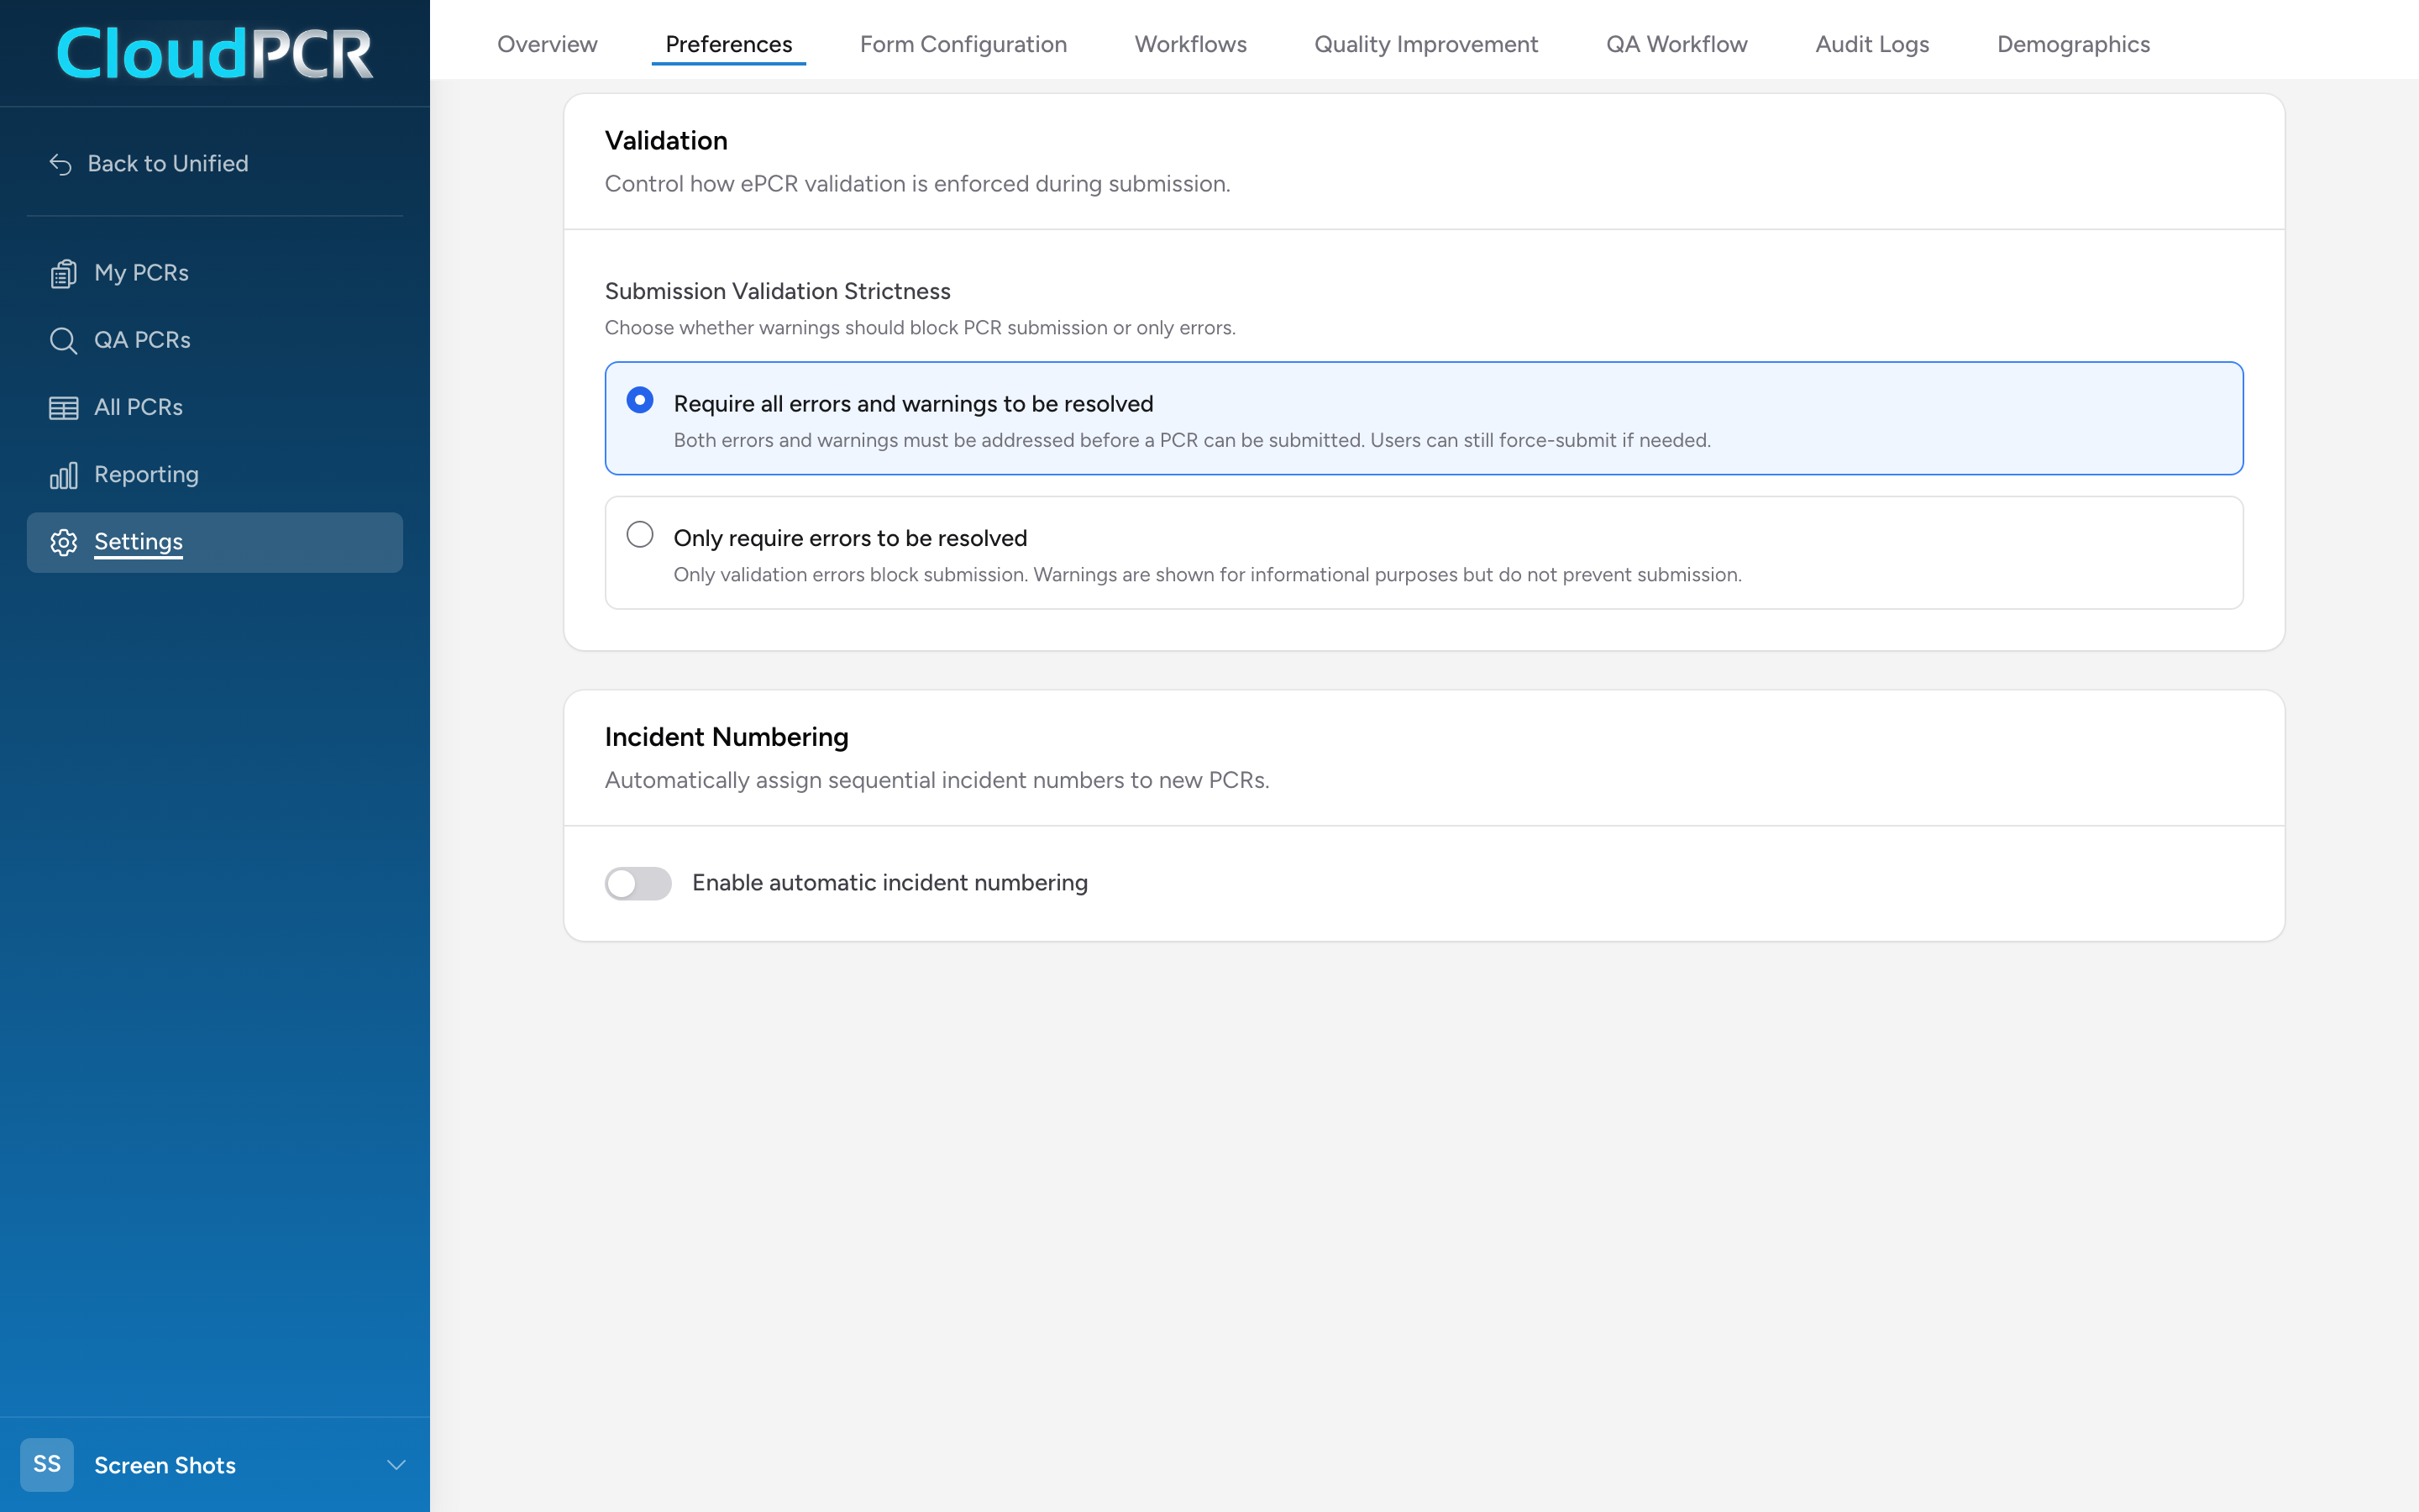The image size is (2419, 1512).
Task: Click the clipboard icon for My PCRs
Action: coord(63,273)
